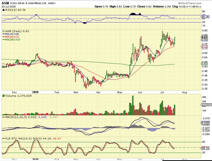Click the MACD(12,26,9) indicator label
Image resolution: width=212 pixels, height=161 pixels.
pyautogui.click(x=15, y=117)
